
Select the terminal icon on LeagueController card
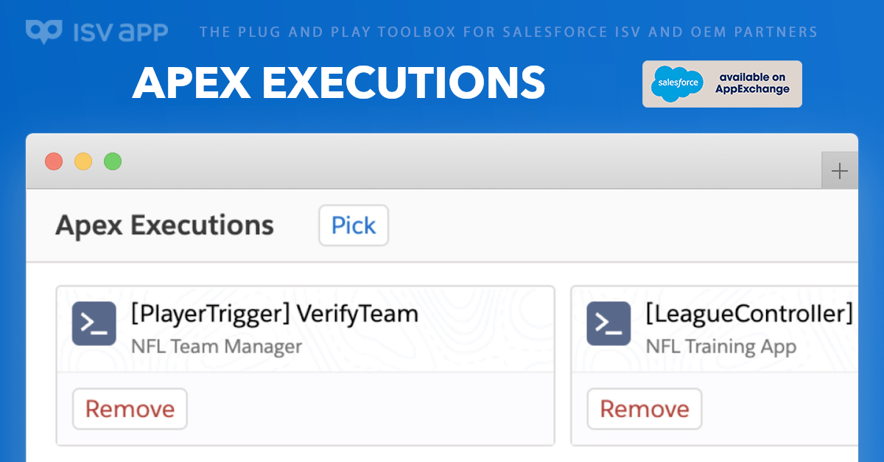[608, 323]
